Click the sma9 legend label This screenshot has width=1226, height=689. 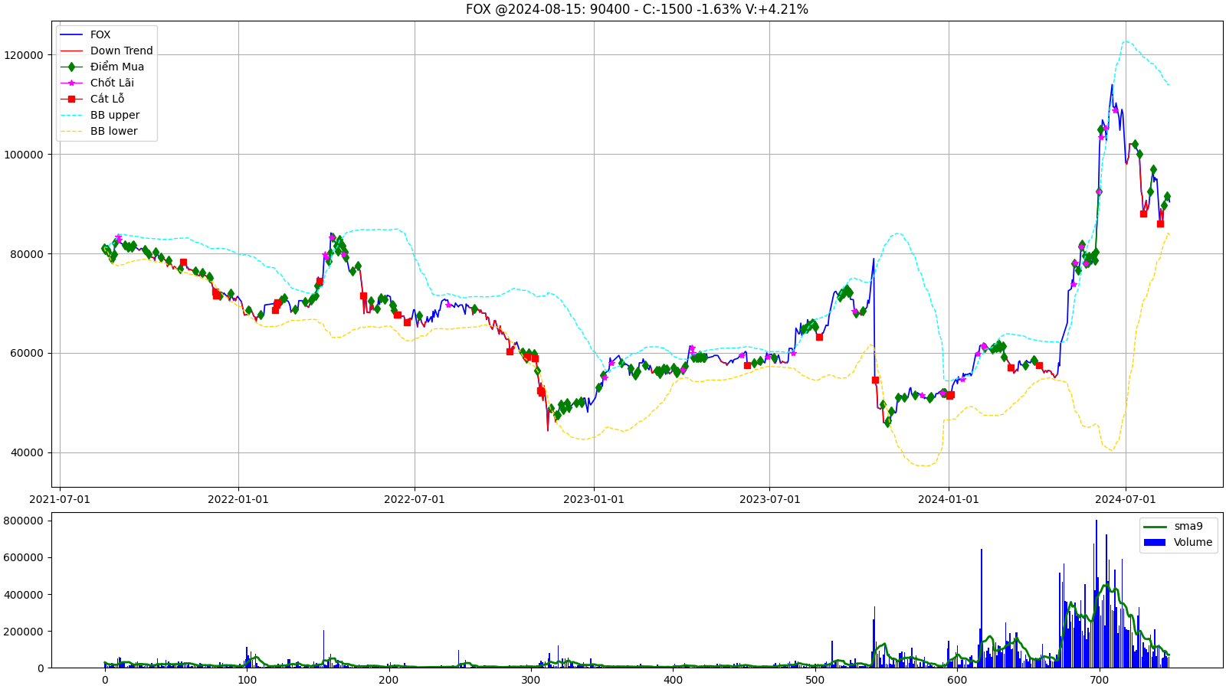pyautogui.click(x=1188, y=526)
